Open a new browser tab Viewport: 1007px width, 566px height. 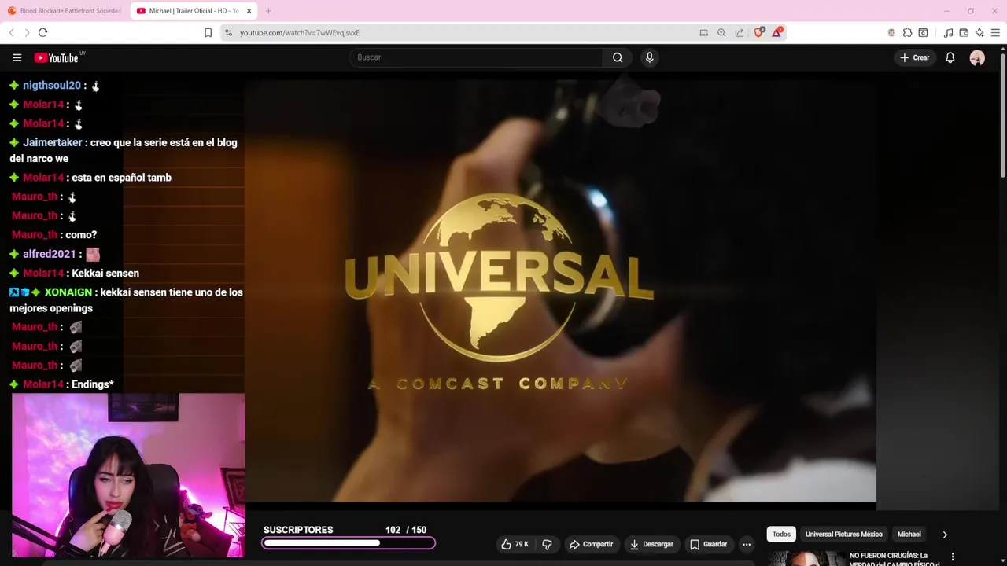(268, 11)
